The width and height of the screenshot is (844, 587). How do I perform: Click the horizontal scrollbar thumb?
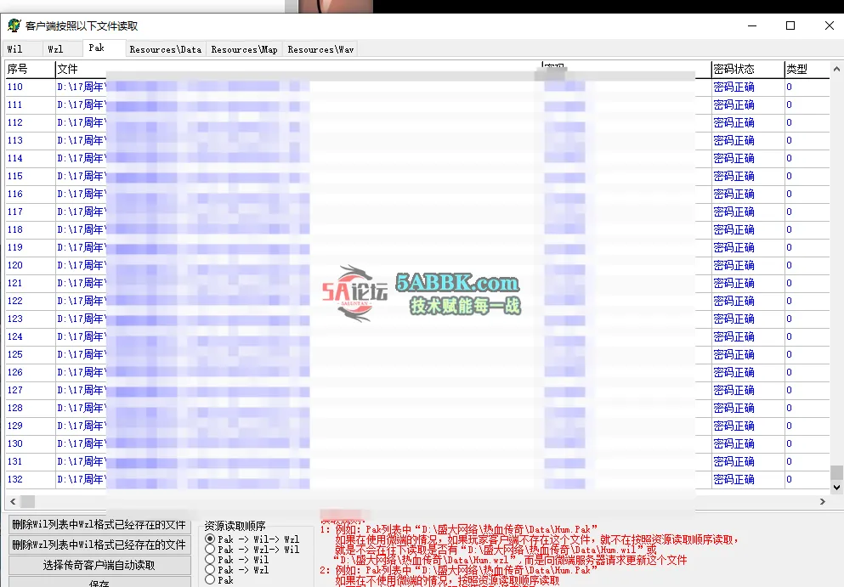click(x=27, y=501)
